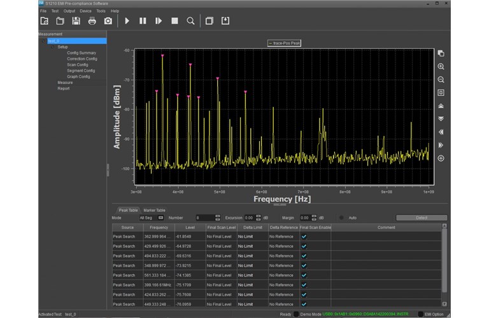Open the Device menu
This screenshot has height=318, width=489.
click(85, 11)
